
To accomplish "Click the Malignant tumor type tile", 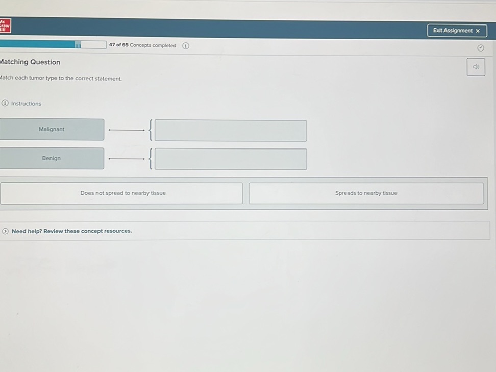I will click(x=52, y=130).
